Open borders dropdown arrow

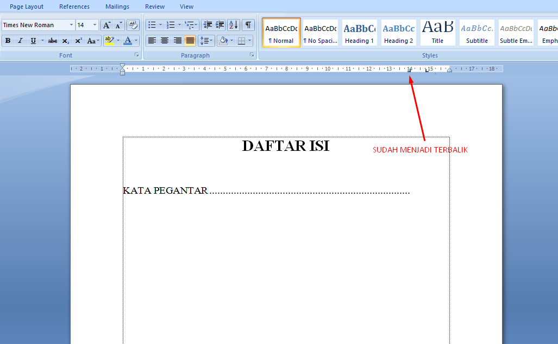pos(250,41)
